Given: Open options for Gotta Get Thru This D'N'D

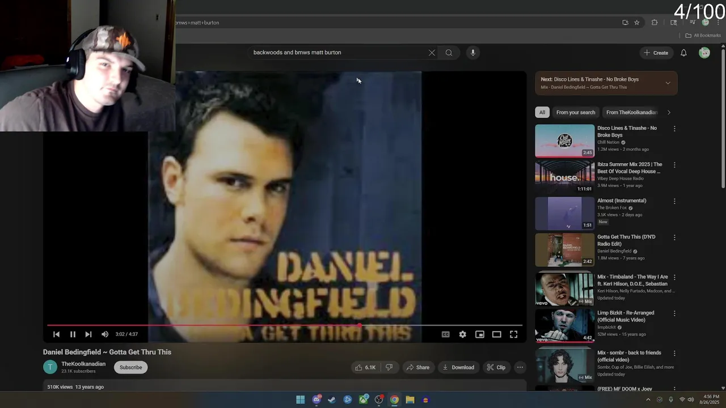Looking at the screenshot, I should click(x=674, y=237).
